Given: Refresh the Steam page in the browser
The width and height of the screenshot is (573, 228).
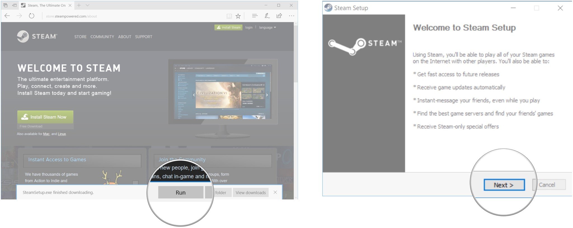Looking at the screenshot, I should click(x=32, y=16).
